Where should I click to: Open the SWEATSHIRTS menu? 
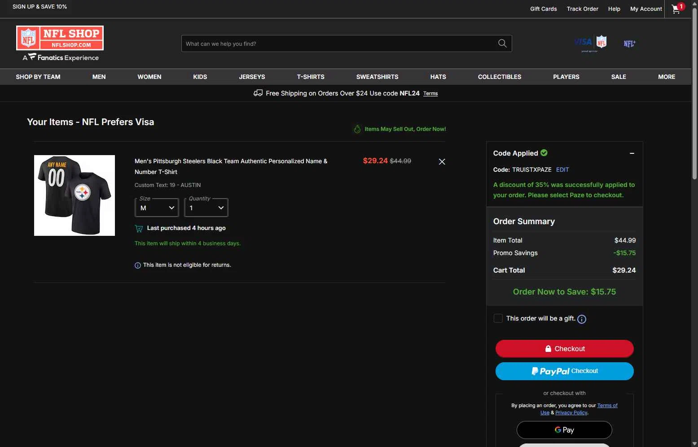click(378, 77)
